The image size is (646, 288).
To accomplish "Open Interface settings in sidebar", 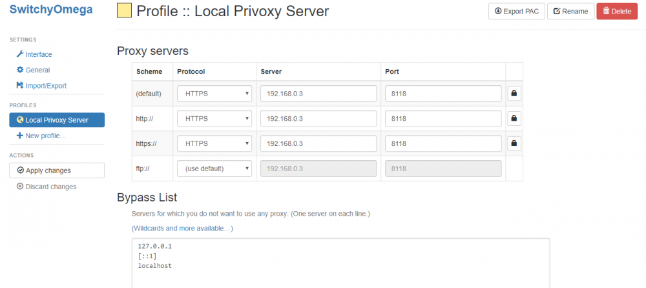I will (34, 54).
